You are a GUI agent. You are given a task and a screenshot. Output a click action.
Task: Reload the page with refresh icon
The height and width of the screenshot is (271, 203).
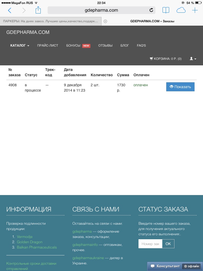tap(151, 10)
